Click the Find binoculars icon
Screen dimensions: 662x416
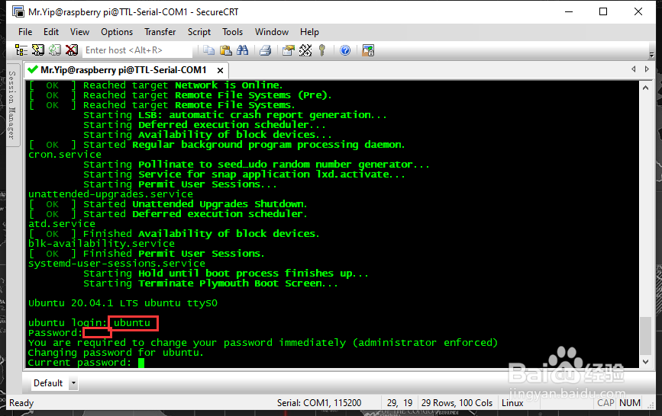(x=242, y=50)
